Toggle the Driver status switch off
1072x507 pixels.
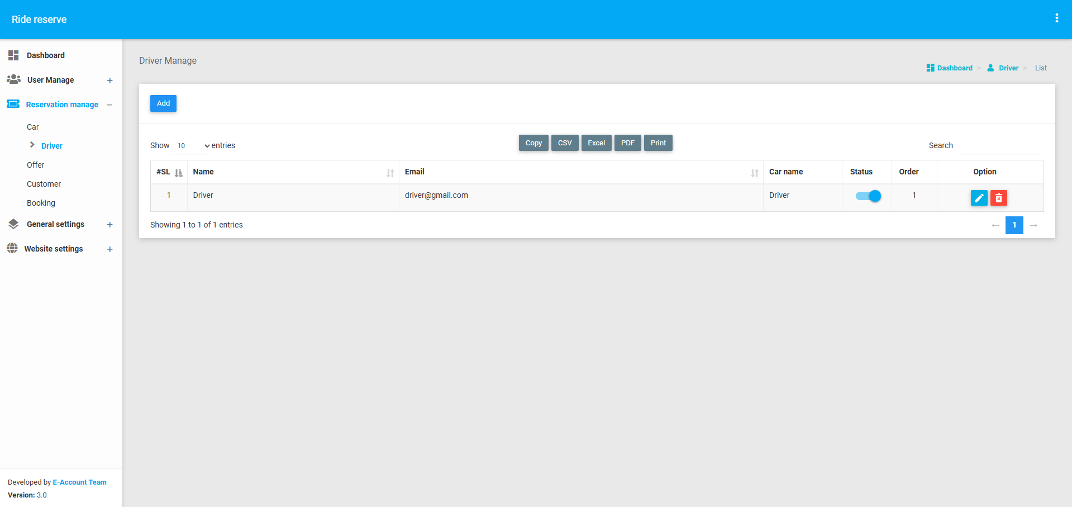(x=868, y=196)
